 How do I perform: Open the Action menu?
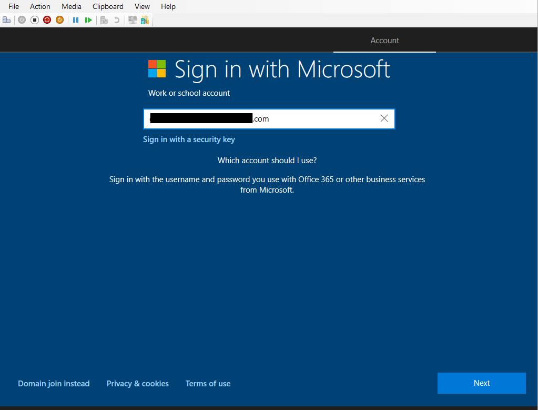(x=40, y=6)
